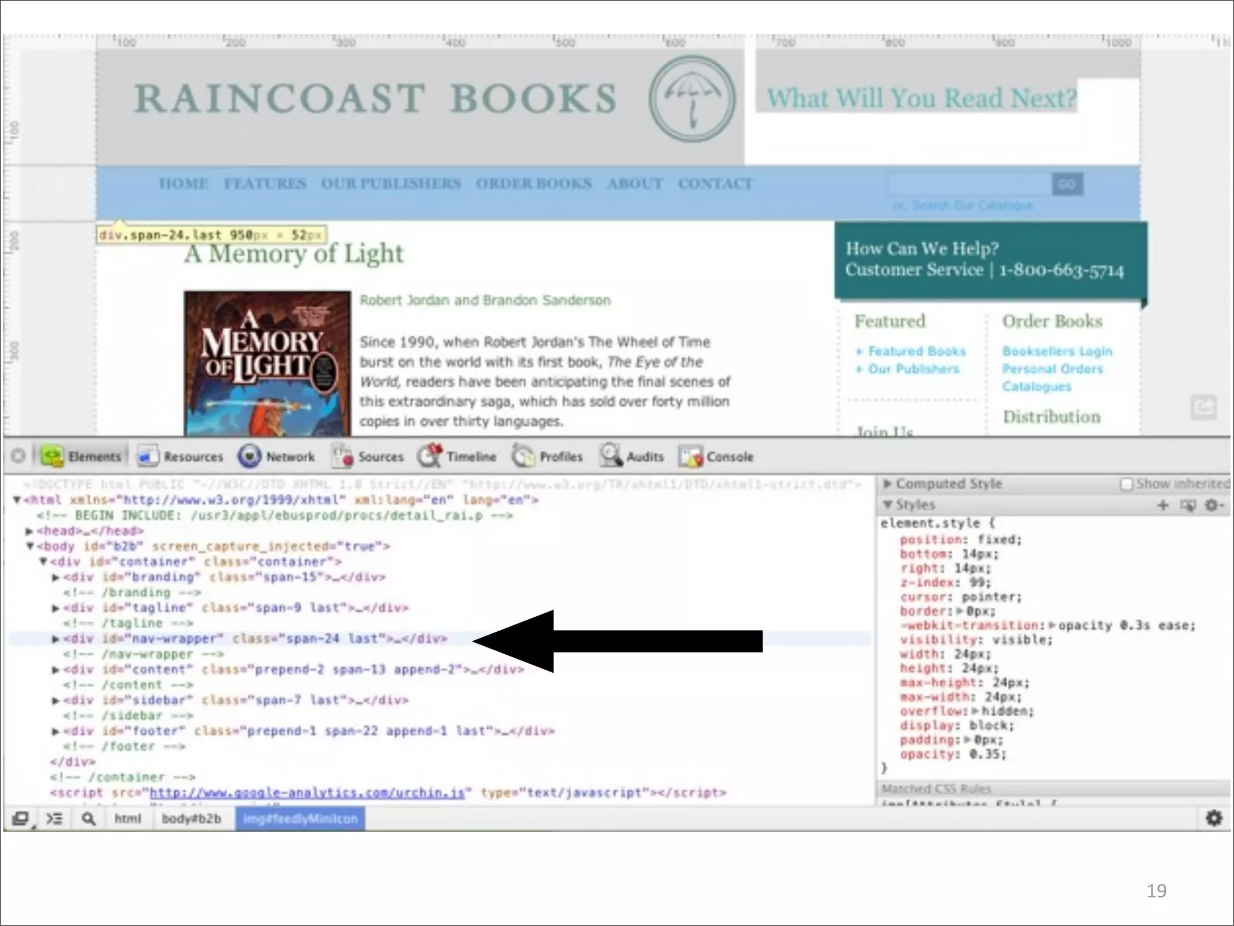Image resolution: width=1234 pixels, height=926 pixels.
Task: Collapse the body element node
Action: click(x=30, y=546)
